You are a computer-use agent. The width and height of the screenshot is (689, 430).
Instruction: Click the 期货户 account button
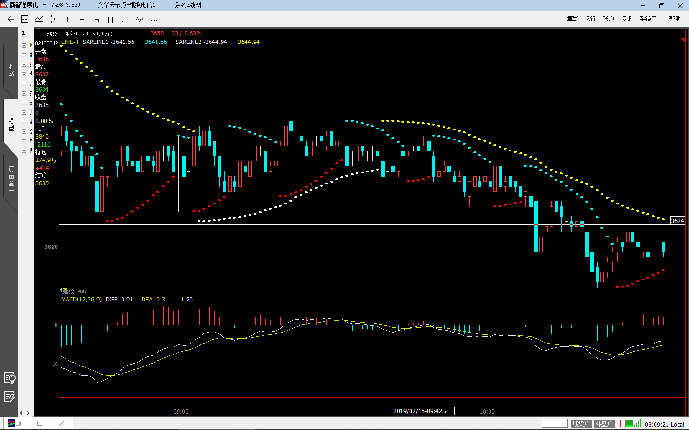tap(580, 424)
